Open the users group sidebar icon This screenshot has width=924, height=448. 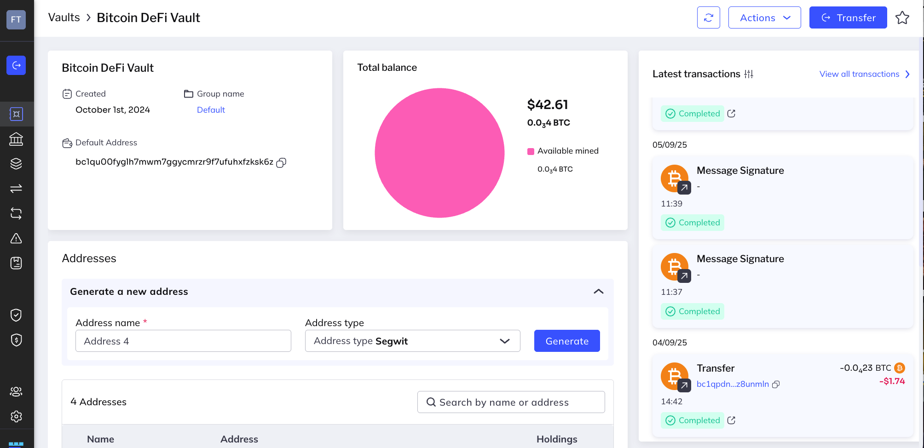click(x=16, y=391)
